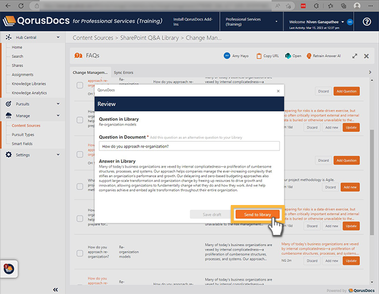Click the Amy Hayo avatar icon
This screenshot has height=294, width=379.
coord(227,56)
